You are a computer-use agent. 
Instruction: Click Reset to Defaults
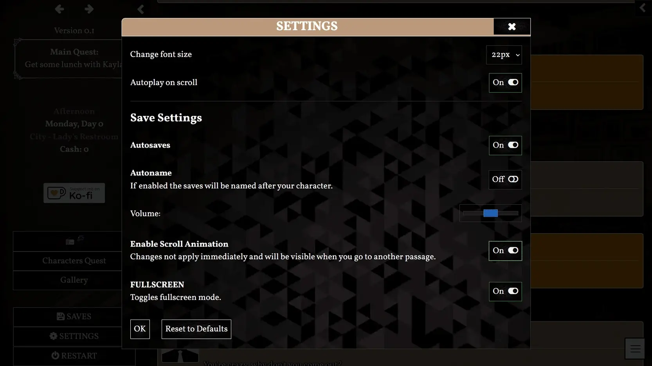pyautogui.click(x=196, y=329)
